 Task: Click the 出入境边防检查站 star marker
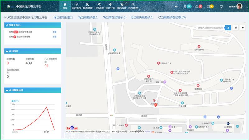pos(172,72)
